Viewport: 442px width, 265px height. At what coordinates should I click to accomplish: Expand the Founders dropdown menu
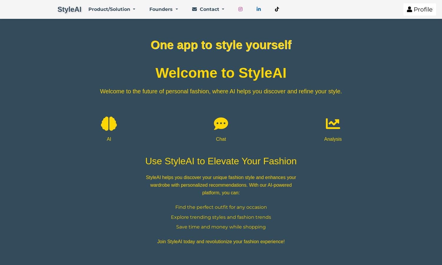(x=164, y=9)
